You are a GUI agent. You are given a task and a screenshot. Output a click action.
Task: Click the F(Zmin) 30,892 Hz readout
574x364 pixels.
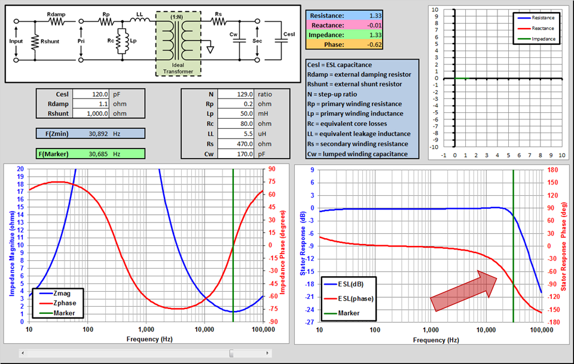90,134
